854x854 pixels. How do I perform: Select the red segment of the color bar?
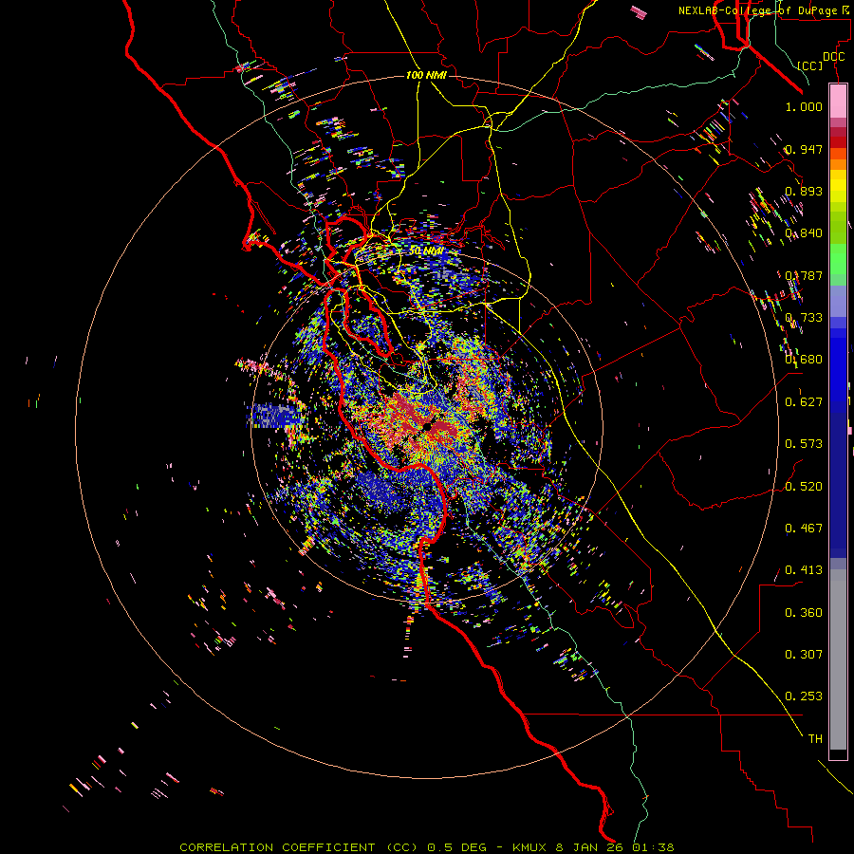coord(838,142)
